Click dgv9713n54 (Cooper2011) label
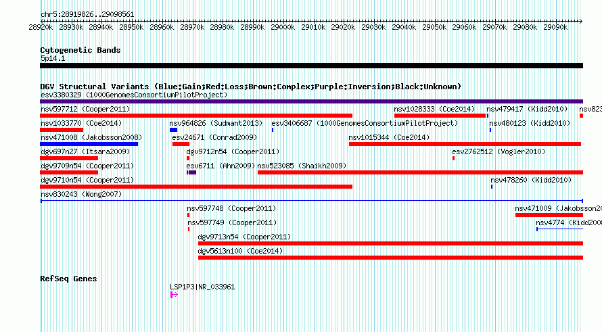The width and height of the screenshot is (602, 332). click(244, 237)
